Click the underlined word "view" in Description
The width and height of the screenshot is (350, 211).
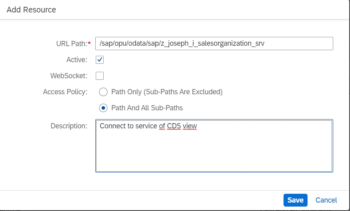point(190,126)
